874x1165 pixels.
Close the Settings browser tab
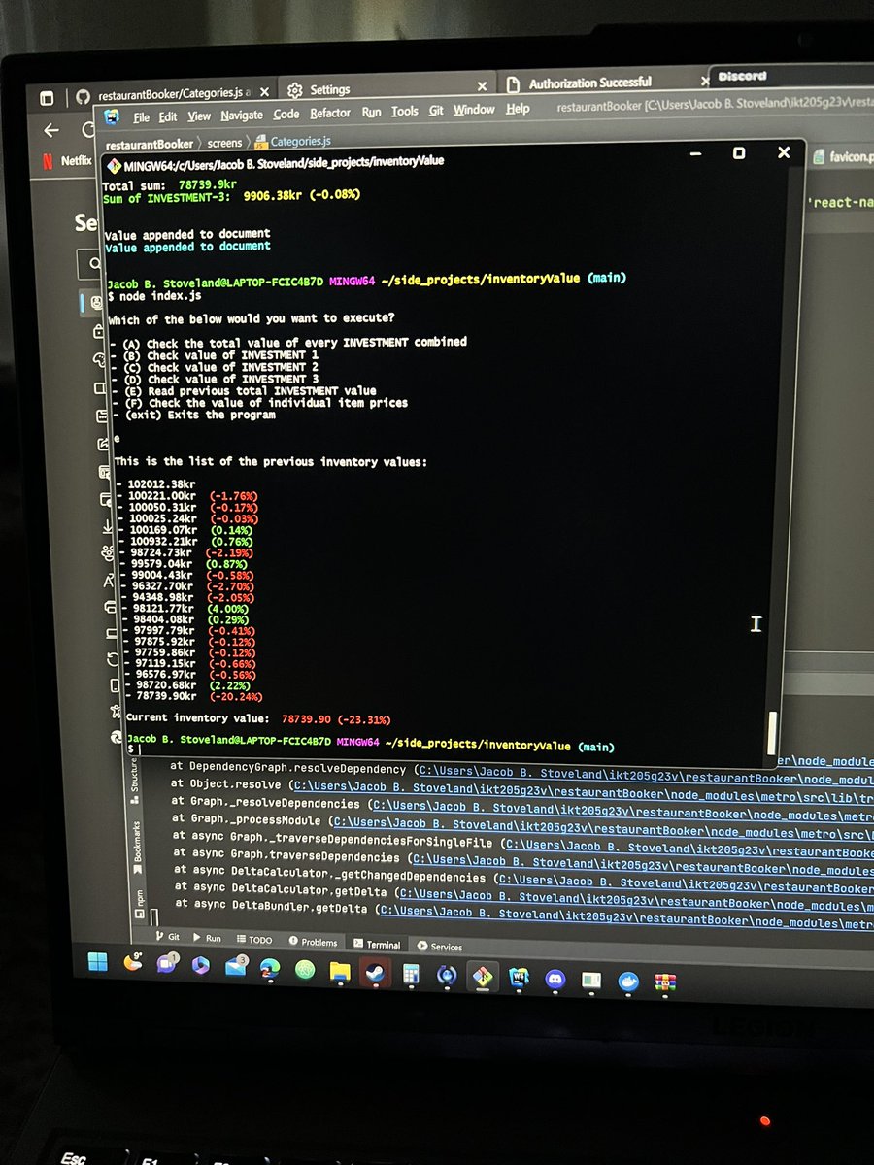[x=482, y=86]
